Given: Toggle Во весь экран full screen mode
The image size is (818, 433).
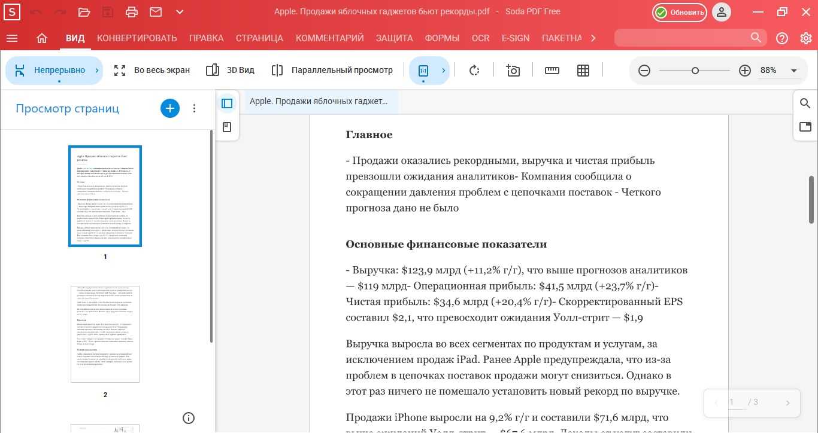Looking at the screenshot, I should click(152, 71).
